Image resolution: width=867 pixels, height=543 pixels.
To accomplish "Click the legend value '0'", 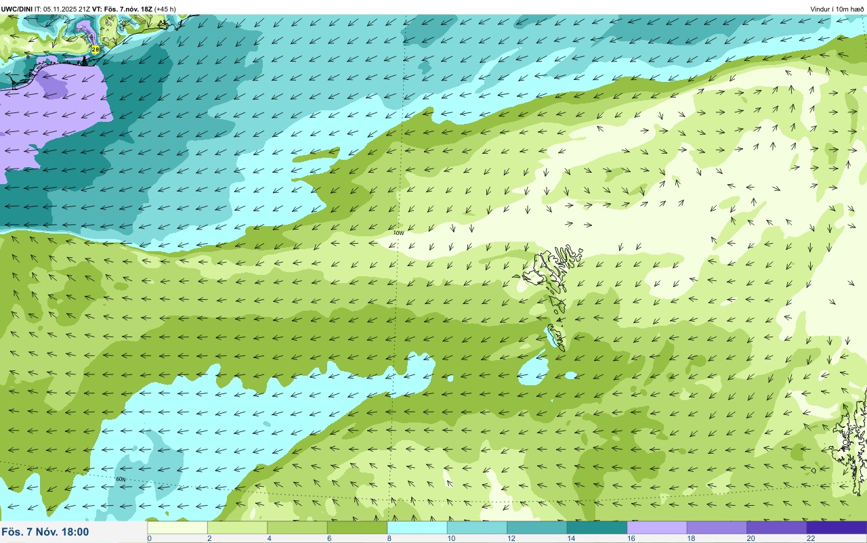I will pyautogui.click(x=149, y=538).
